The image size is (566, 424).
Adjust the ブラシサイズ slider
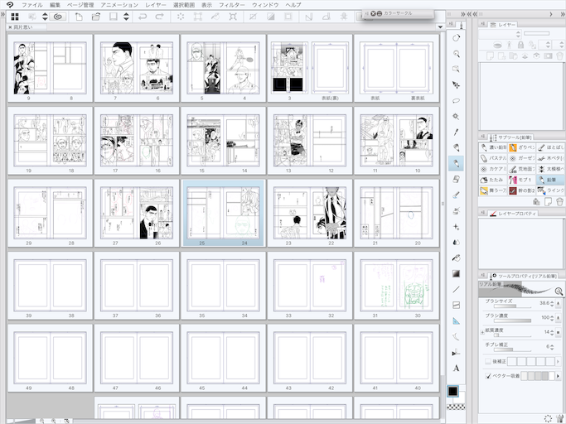pos(513,306)
